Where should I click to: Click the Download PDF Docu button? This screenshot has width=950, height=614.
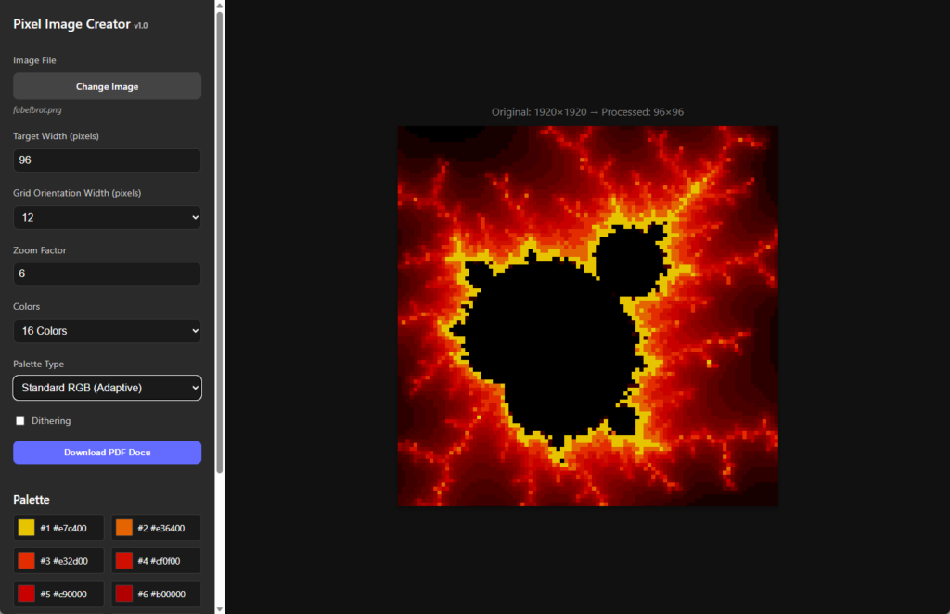tap(107, 453)
